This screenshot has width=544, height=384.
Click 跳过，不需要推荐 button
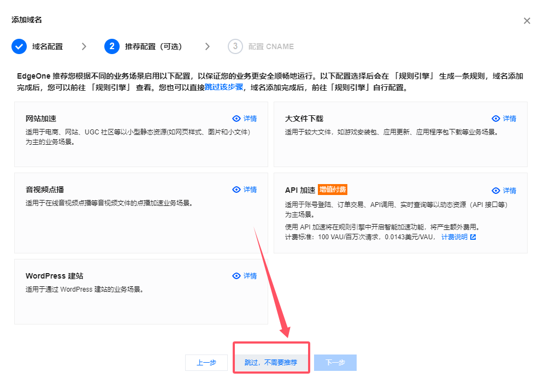[x=271, y=363]
